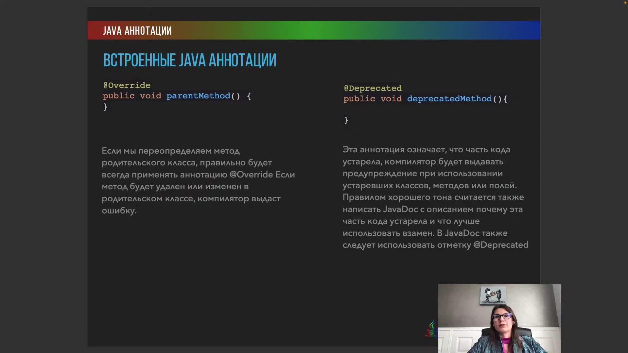Click the line 'Если мы переопределяем метод'

[171, 151]
